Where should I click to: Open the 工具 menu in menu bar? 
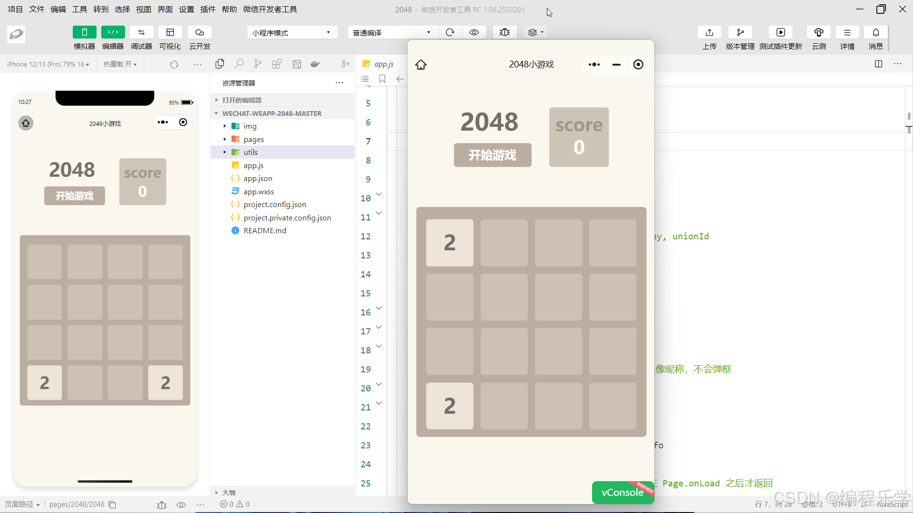coord(79,9)
